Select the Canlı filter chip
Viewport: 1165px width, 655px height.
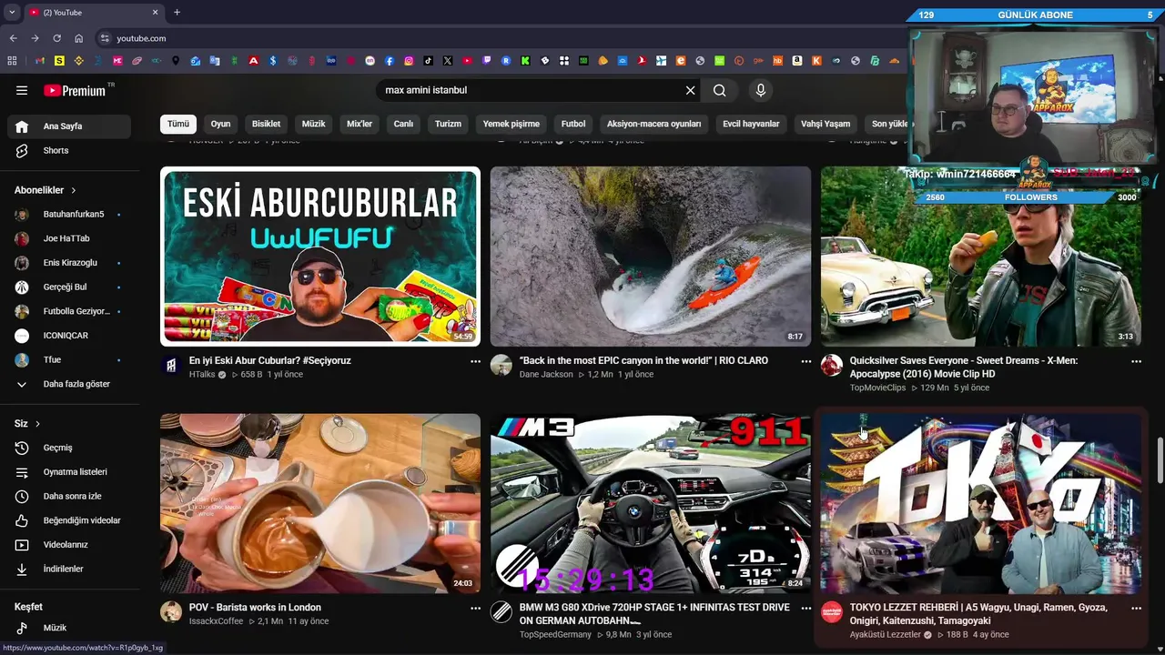(x=403, y=124)
